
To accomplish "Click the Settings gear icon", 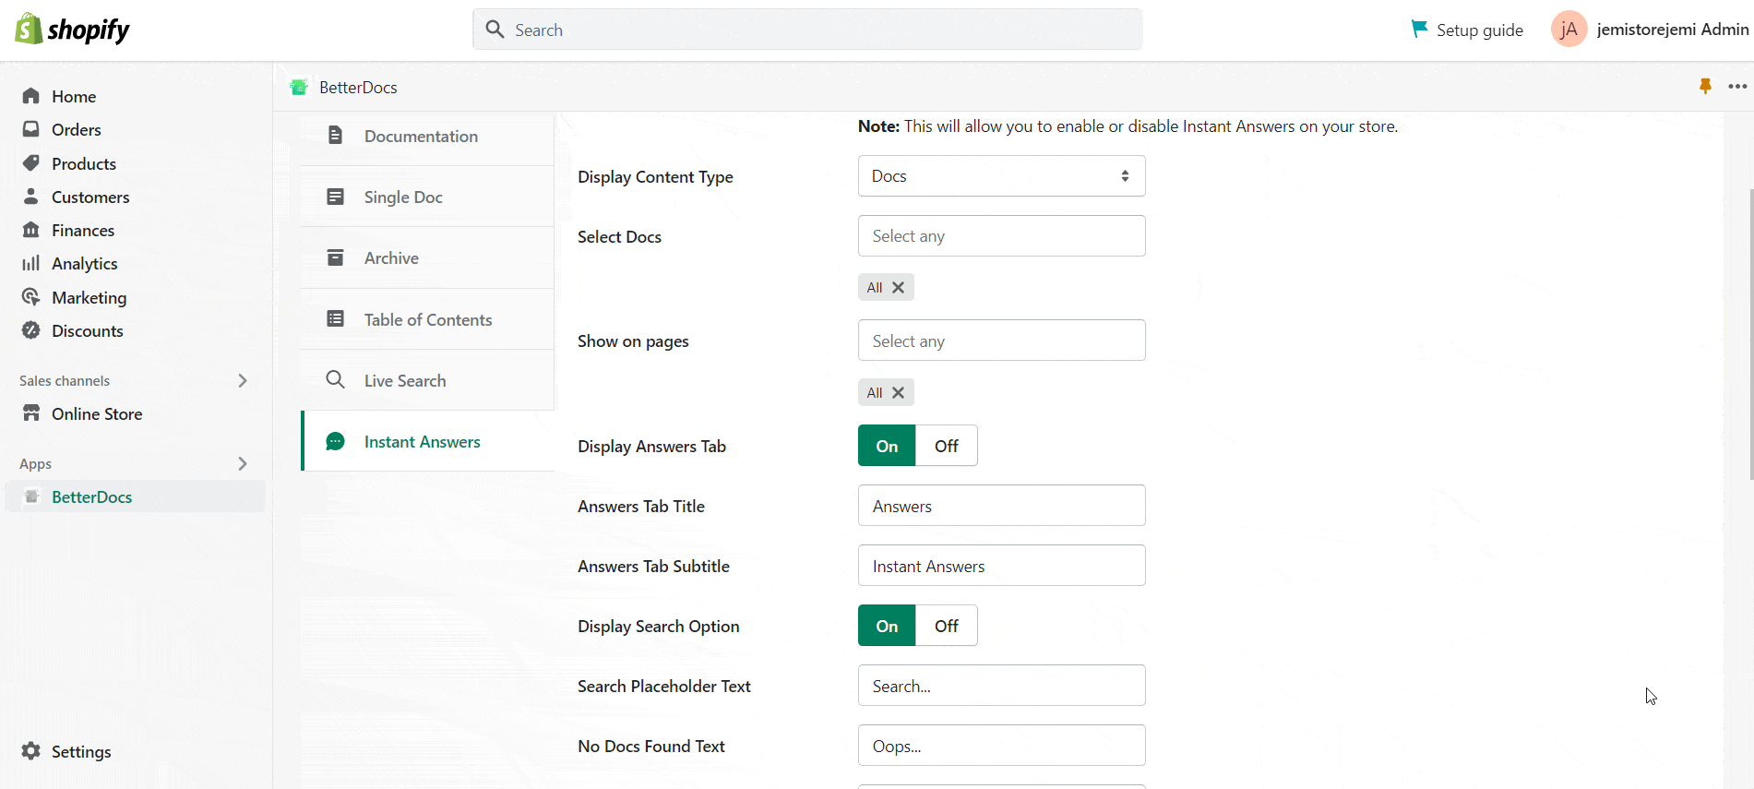I will pos(31,751).
